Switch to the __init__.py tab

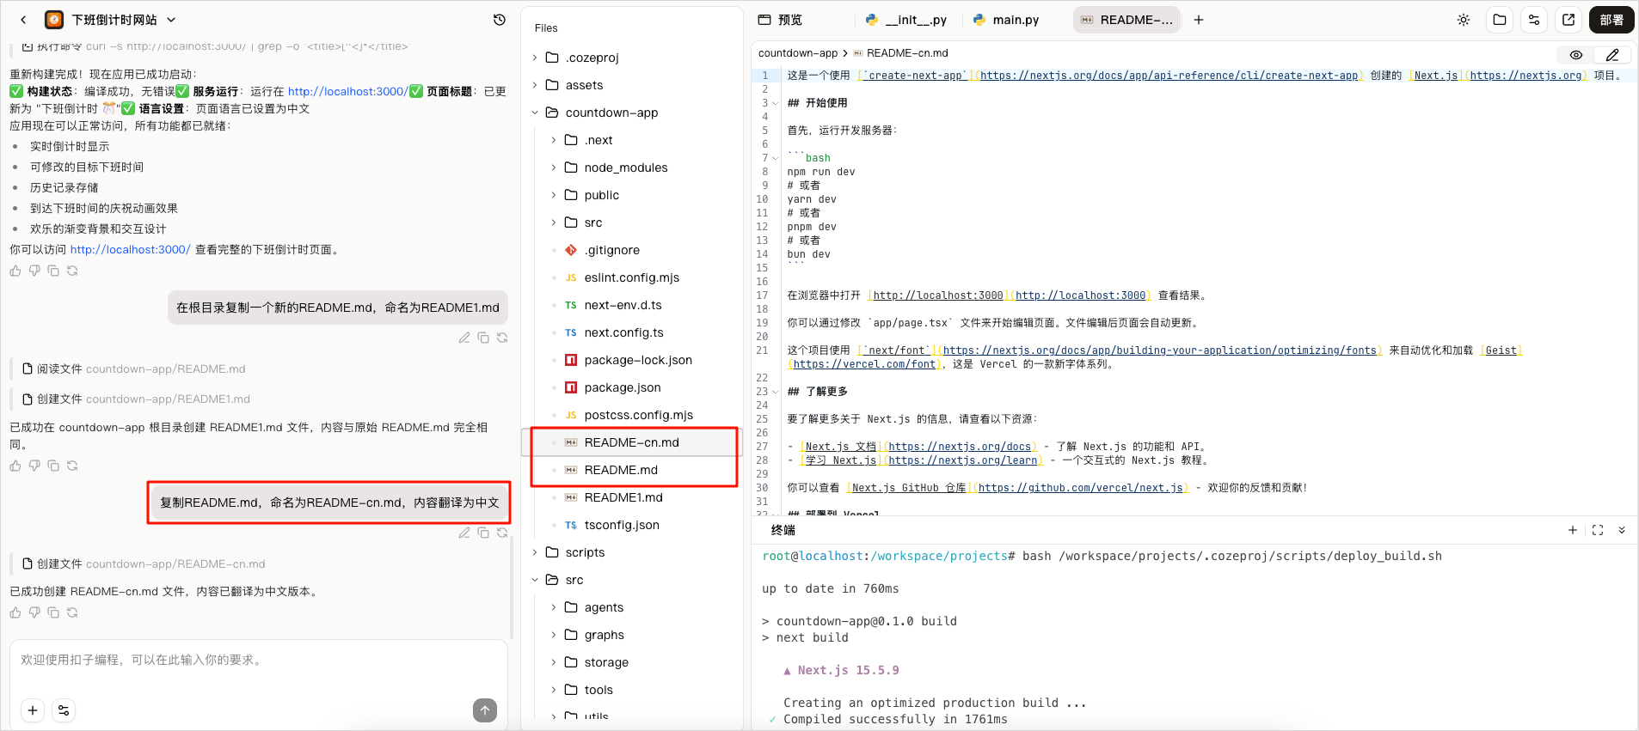coord(906,20)
